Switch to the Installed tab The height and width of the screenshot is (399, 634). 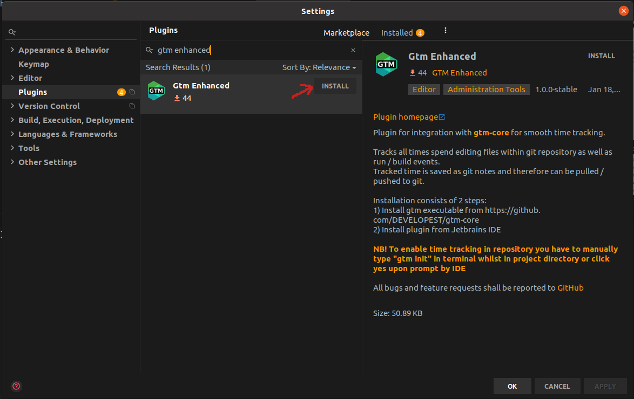point(402,33)
